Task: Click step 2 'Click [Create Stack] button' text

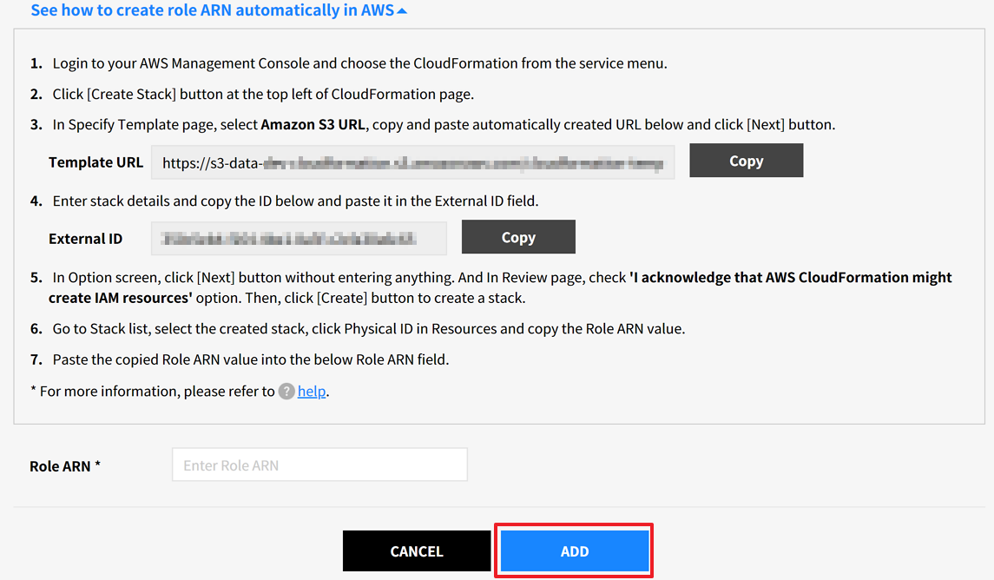Action: point(263,94)
